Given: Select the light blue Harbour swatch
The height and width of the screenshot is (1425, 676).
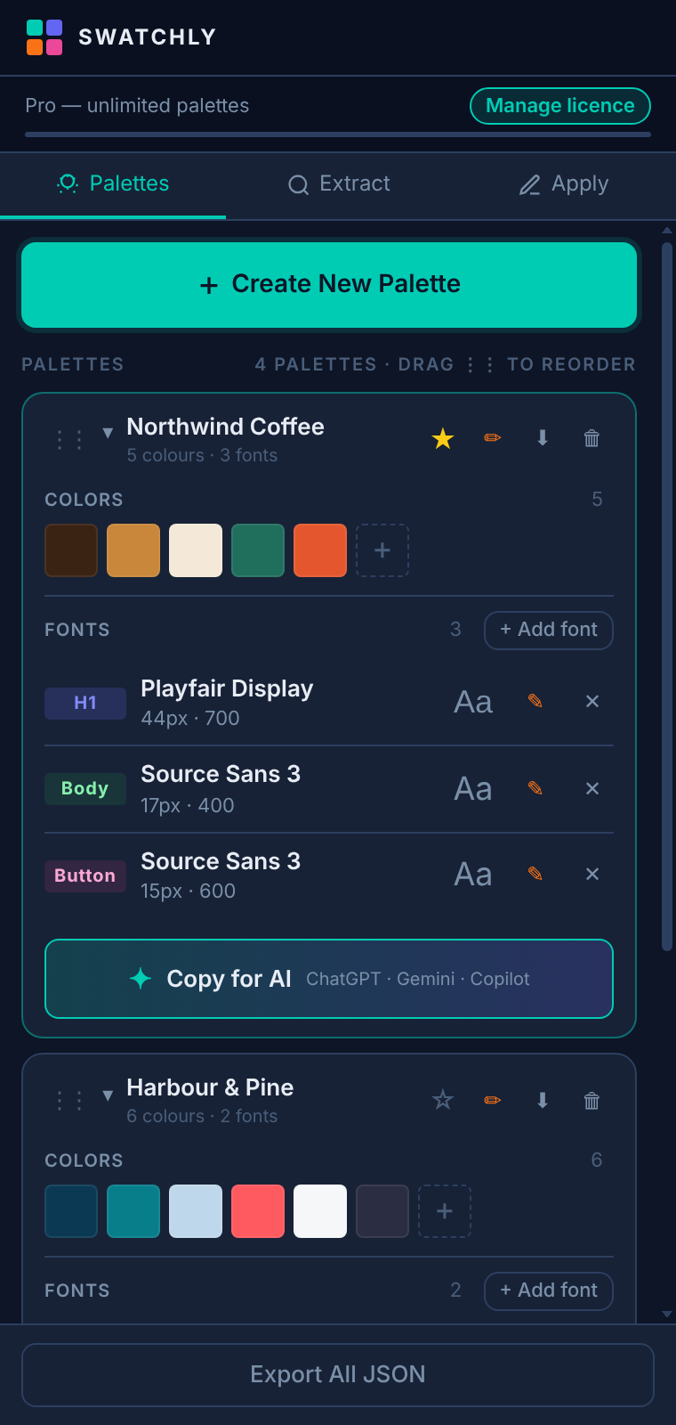Looking at the screenshot, I should click(x=196, y=1211).
